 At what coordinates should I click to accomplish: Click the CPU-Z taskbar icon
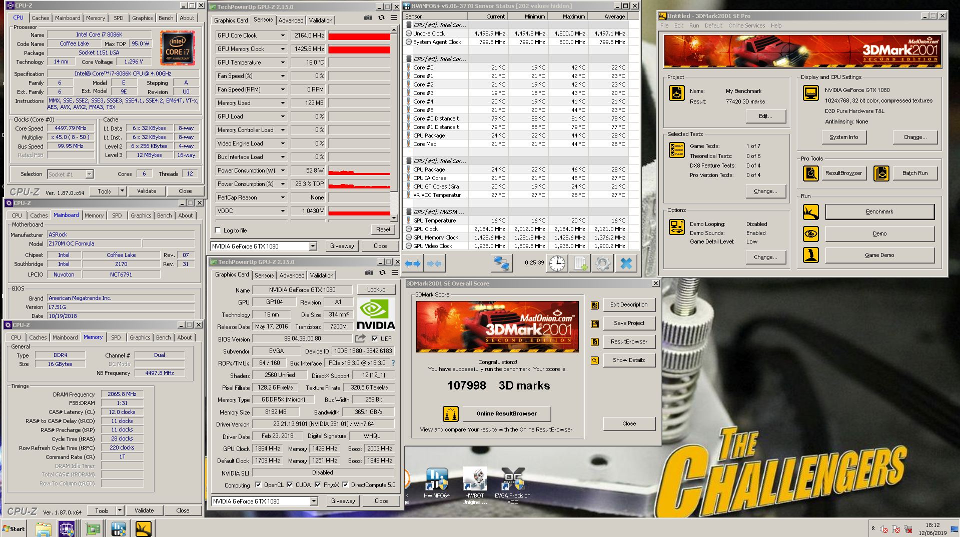coord(67,528)
